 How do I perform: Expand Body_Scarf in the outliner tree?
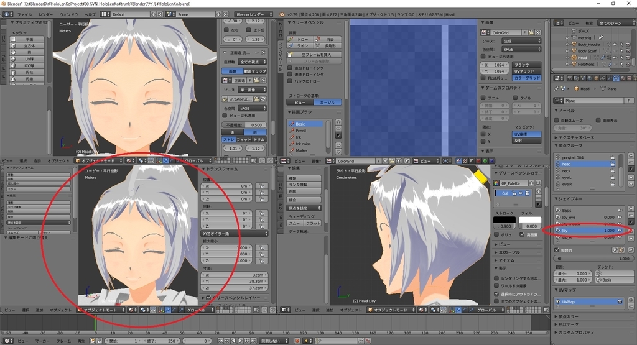coord(567,51)
